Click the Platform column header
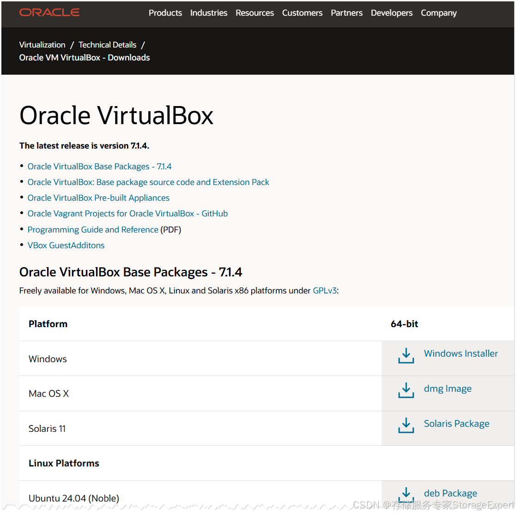Viewport: 516px width, 514px height. (48, 324)
